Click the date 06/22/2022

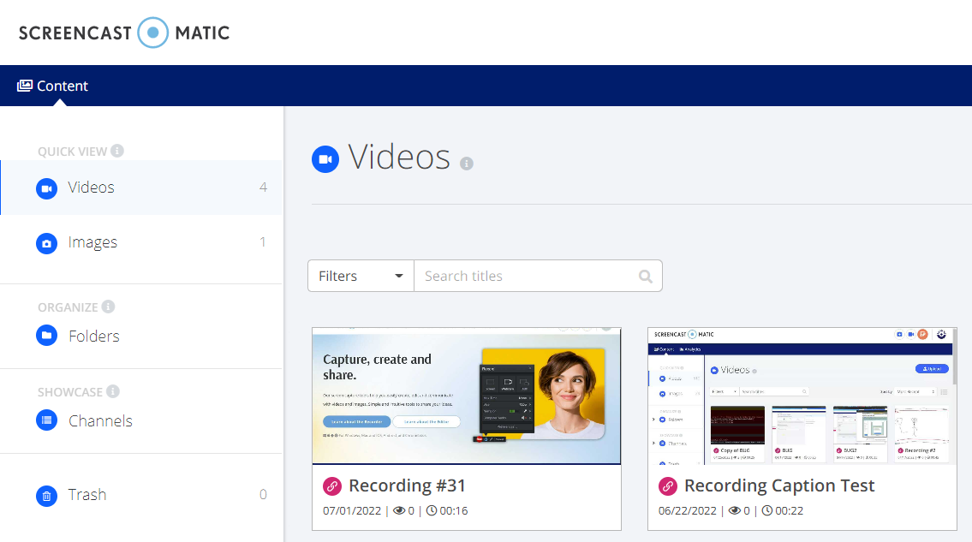(688, 511)
